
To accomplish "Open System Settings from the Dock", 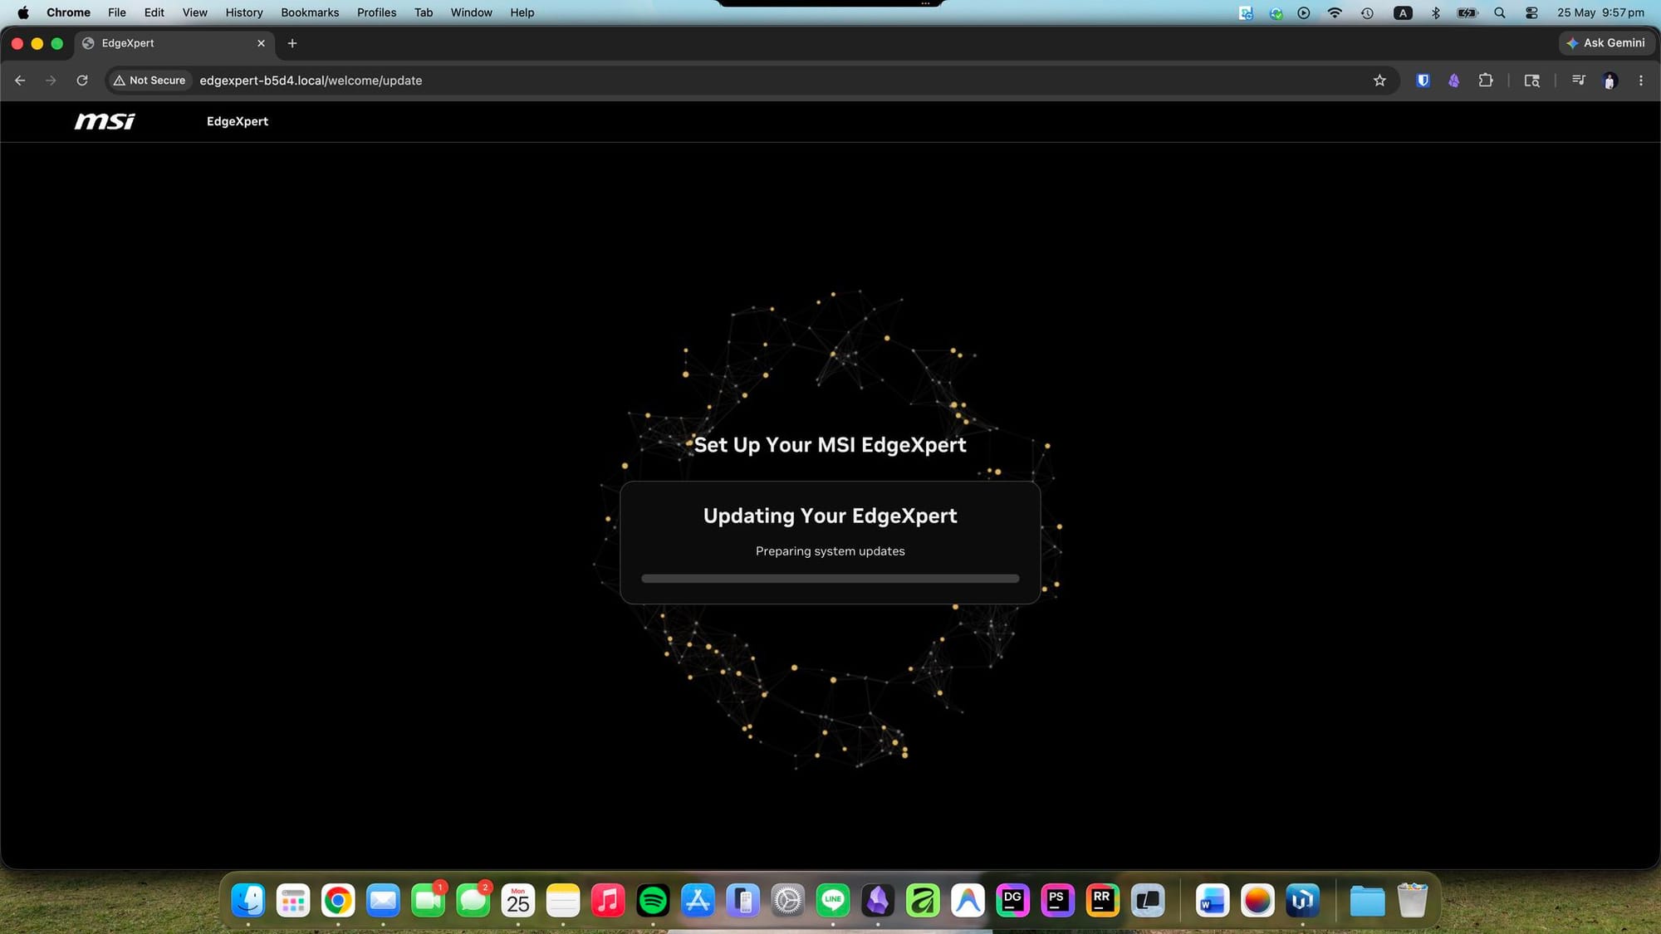I will click(787, 900).
